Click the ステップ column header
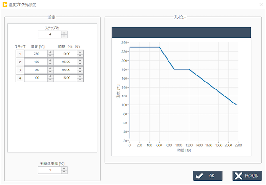Viewport: 266px width, 185px height. (x=20, y=47)
